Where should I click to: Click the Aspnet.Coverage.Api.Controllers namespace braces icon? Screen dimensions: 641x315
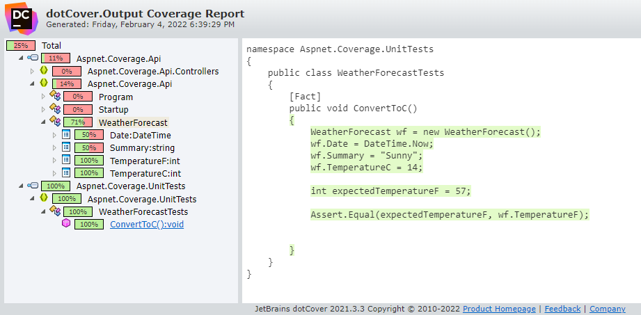(44, 71)
